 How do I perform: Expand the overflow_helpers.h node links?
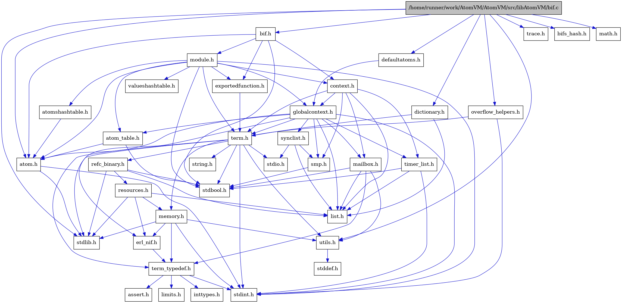[x=494, y=112]
